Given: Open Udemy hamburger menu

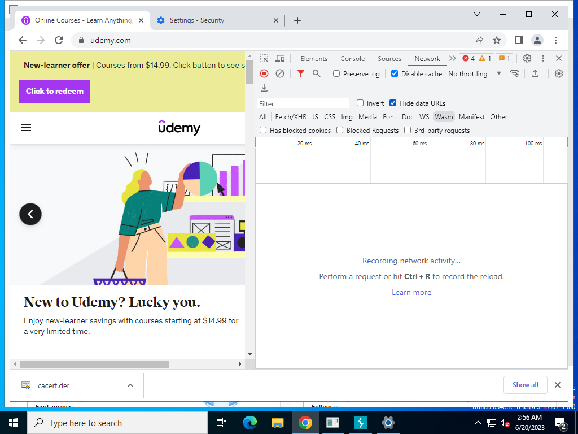Looking at the screenshot, I should [26, 128].
